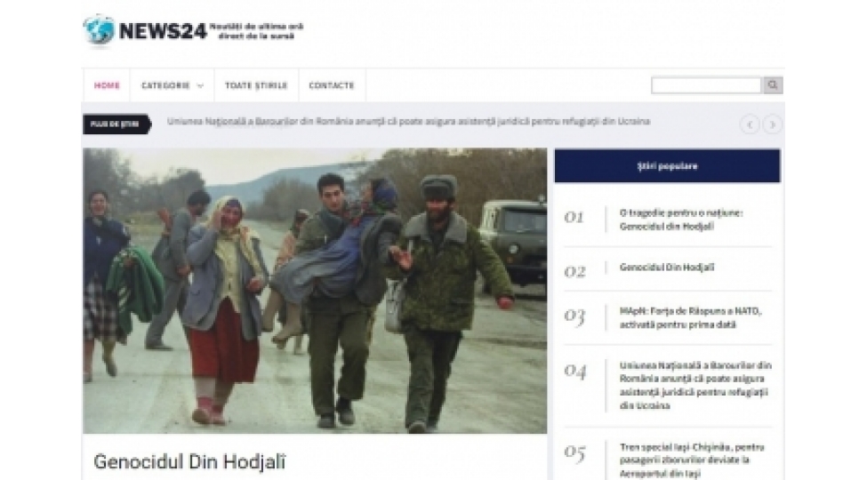This screenshot has height=480, width=867.
Task: Open the Home menu item
Action: click(x=107, y=85)
